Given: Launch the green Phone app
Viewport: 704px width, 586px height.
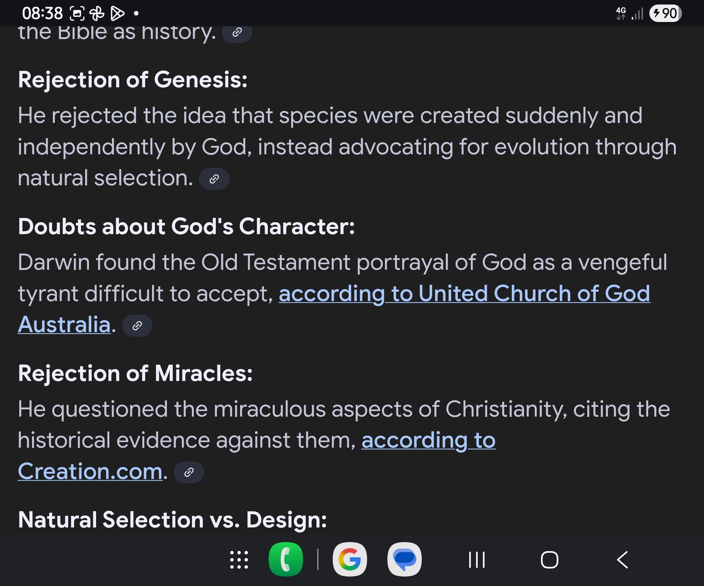Looking at the screenshot, I should pos(286,559).
